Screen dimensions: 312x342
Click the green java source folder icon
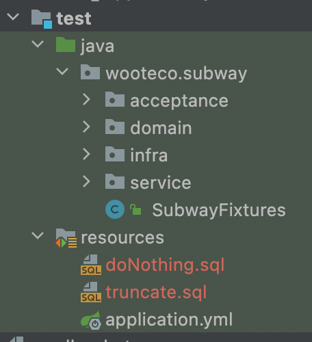point(66,44)
